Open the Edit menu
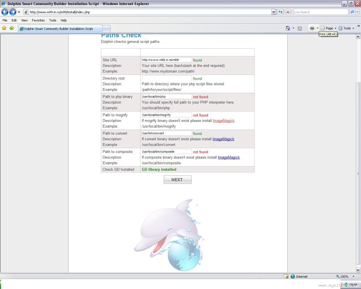The image size is (361, 289). pos(14,20)
